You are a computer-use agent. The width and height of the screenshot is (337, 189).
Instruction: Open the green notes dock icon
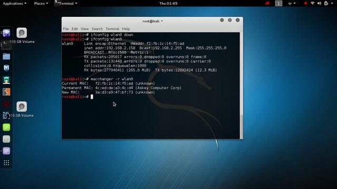click(x=6, y=127)
